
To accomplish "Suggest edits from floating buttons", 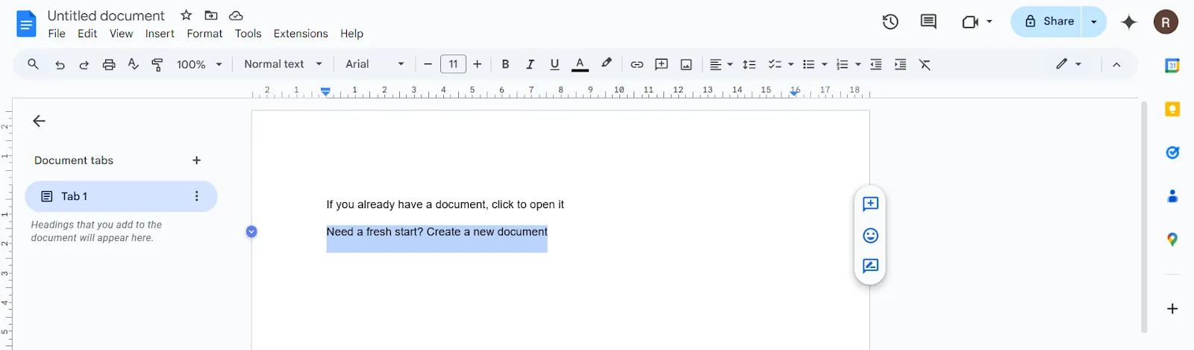I will (x=870, y=266).
